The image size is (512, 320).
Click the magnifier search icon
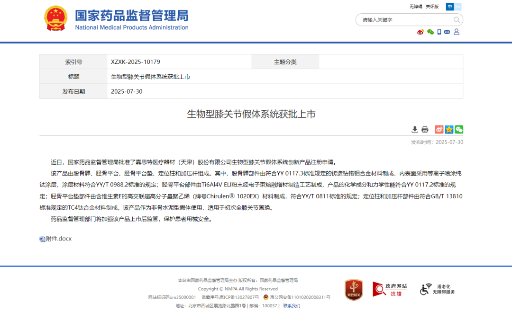coord(457,20)
